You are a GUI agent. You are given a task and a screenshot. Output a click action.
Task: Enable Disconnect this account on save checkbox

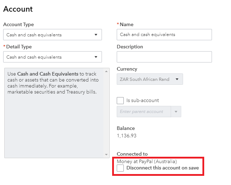click(x=120, y=168)
